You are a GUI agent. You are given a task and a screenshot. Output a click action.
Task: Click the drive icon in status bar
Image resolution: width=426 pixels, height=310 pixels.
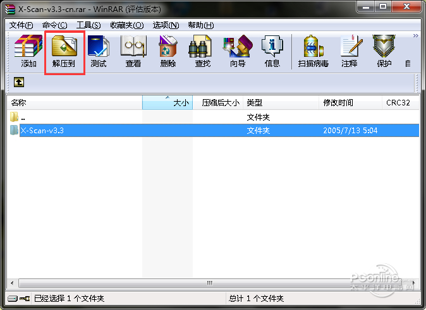coord(13,299)
